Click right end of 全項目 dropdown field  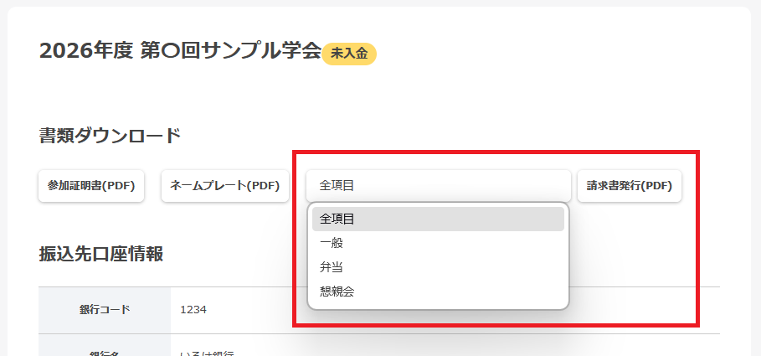click(553, 186)
